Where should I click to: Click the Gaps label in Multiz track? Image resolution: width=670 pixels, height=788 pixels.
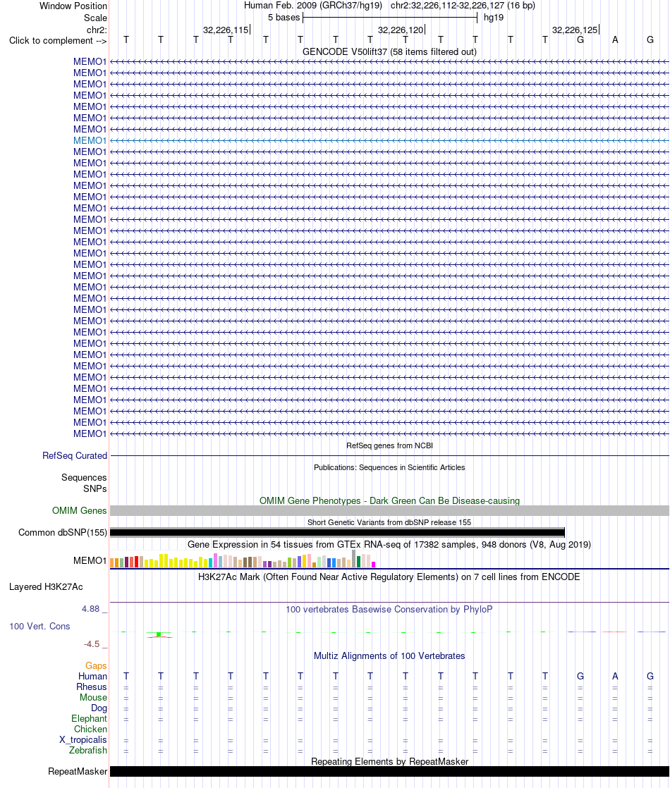(x=96, y=666)
